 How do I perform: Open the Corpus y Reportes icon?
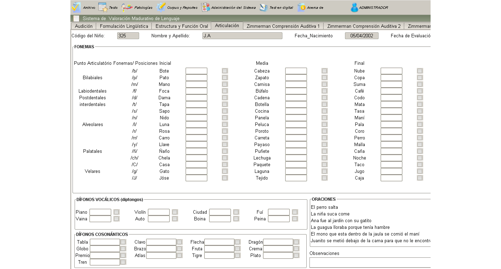[x=161, y=7]
